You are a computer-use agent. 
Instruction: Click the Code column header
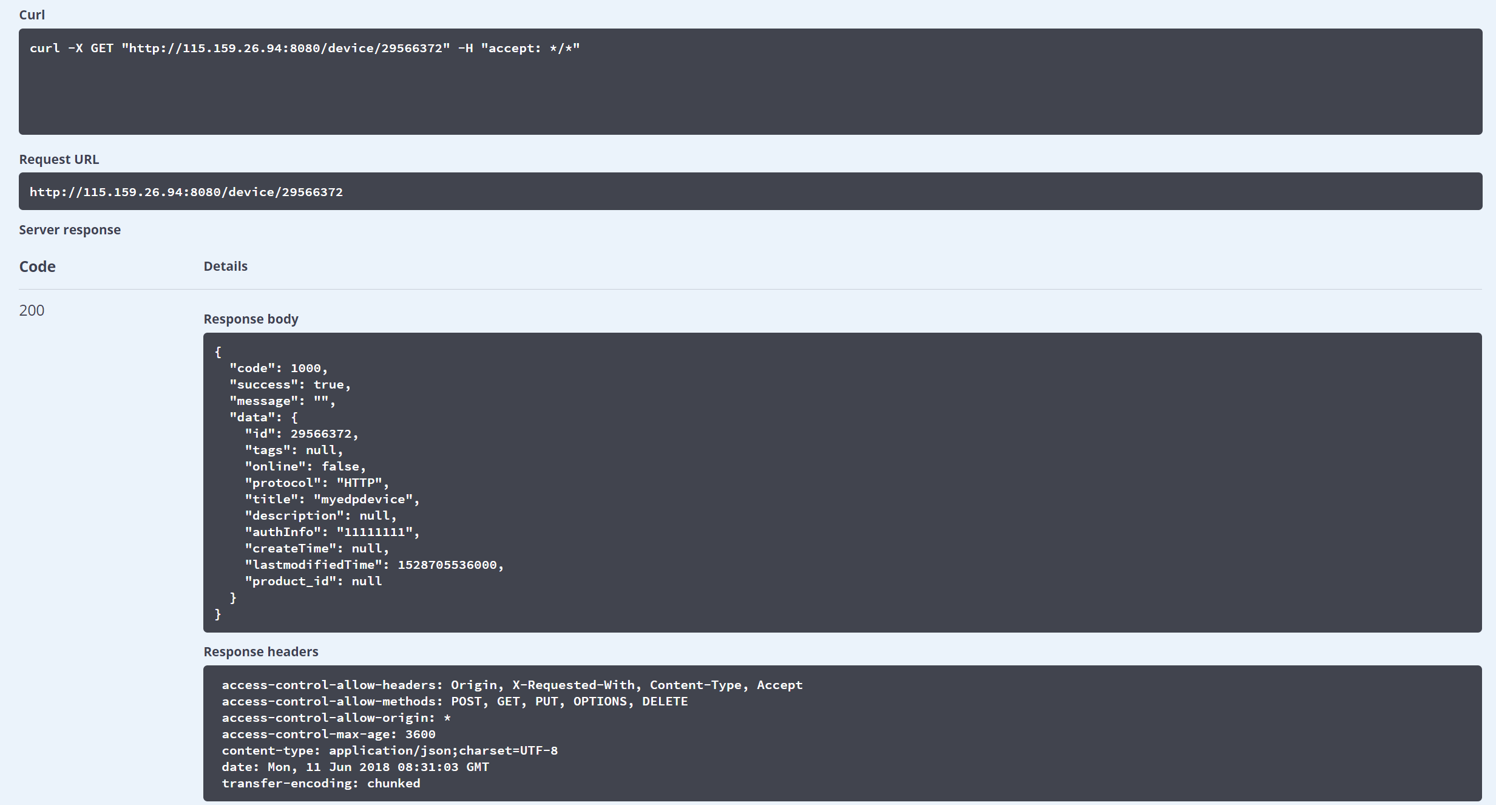37,267
